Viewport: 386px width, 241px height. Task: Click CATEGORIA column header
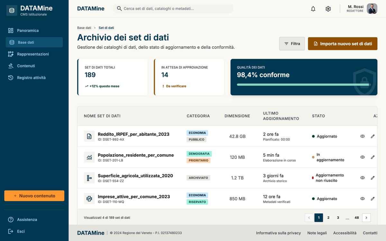198,116
